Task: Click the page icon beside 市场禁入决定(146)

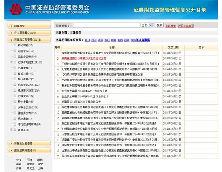Action: click(15, 90)
